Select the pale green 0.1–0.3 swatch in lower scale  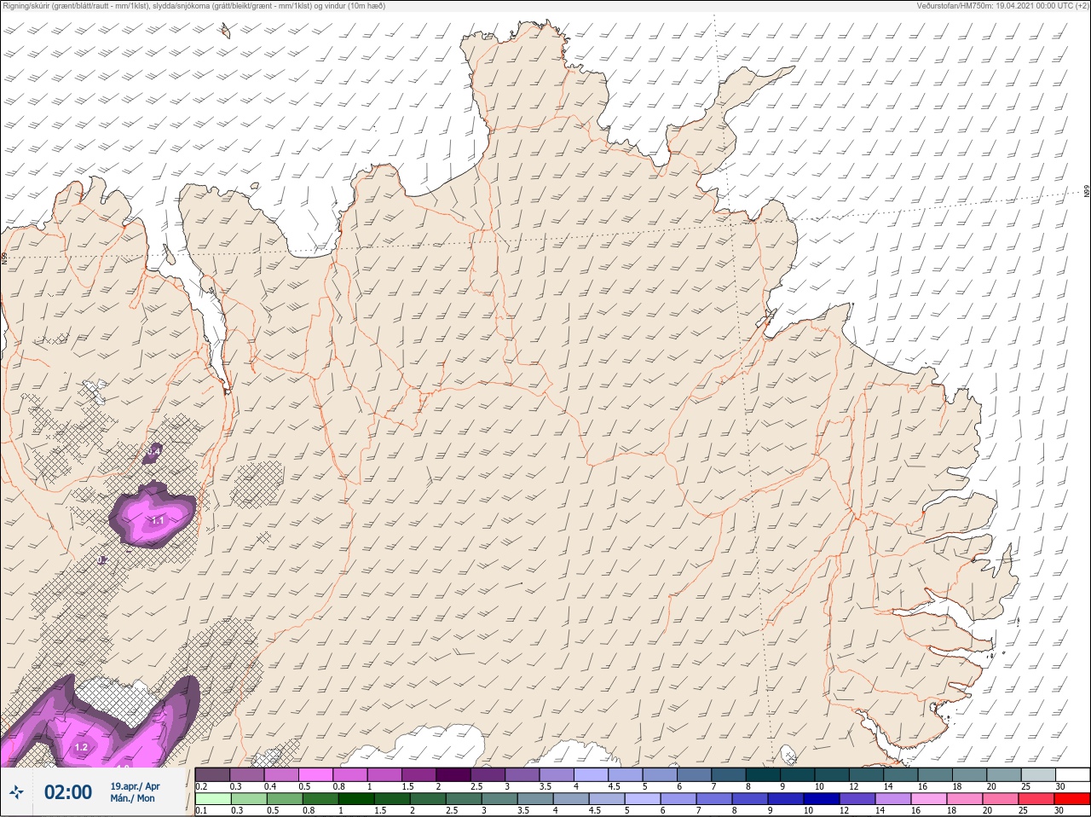[x=212, y=799]
